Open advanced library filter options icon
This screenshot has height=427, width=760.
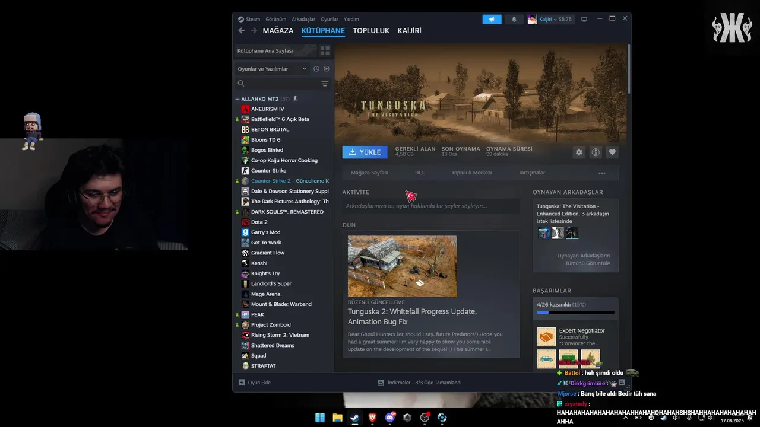point(325,84)
